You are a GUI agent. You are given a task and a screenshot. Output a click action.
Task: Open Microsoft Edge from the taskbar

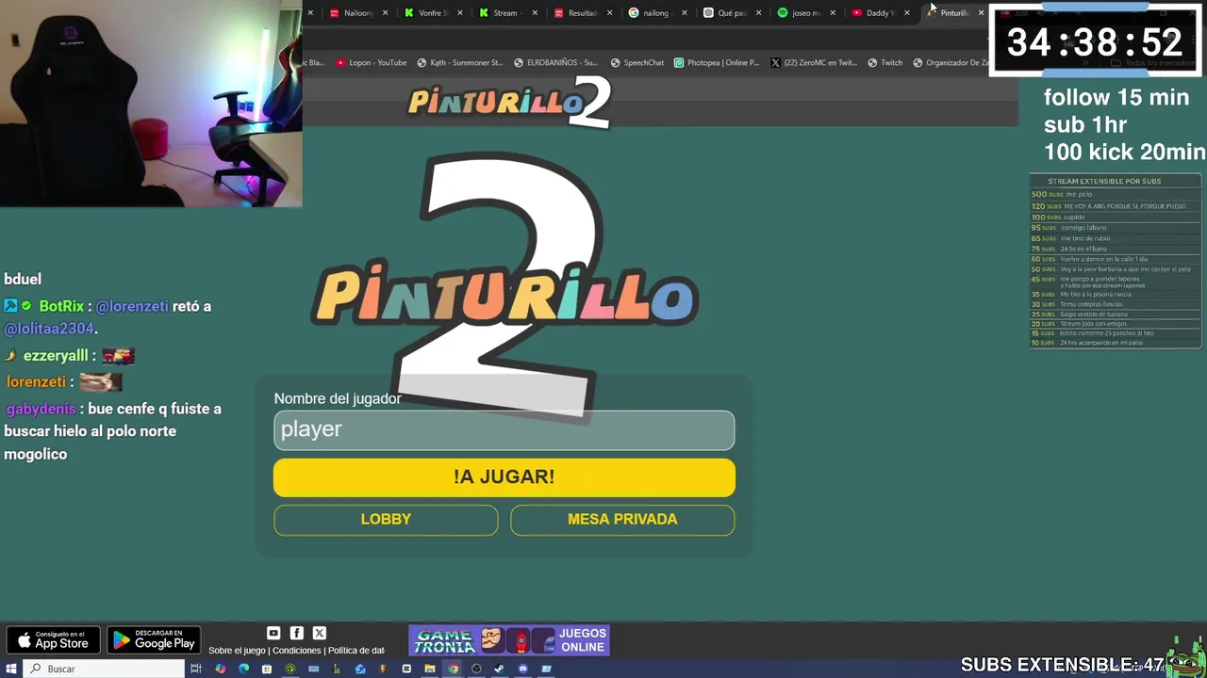click(x=243, y=669)
